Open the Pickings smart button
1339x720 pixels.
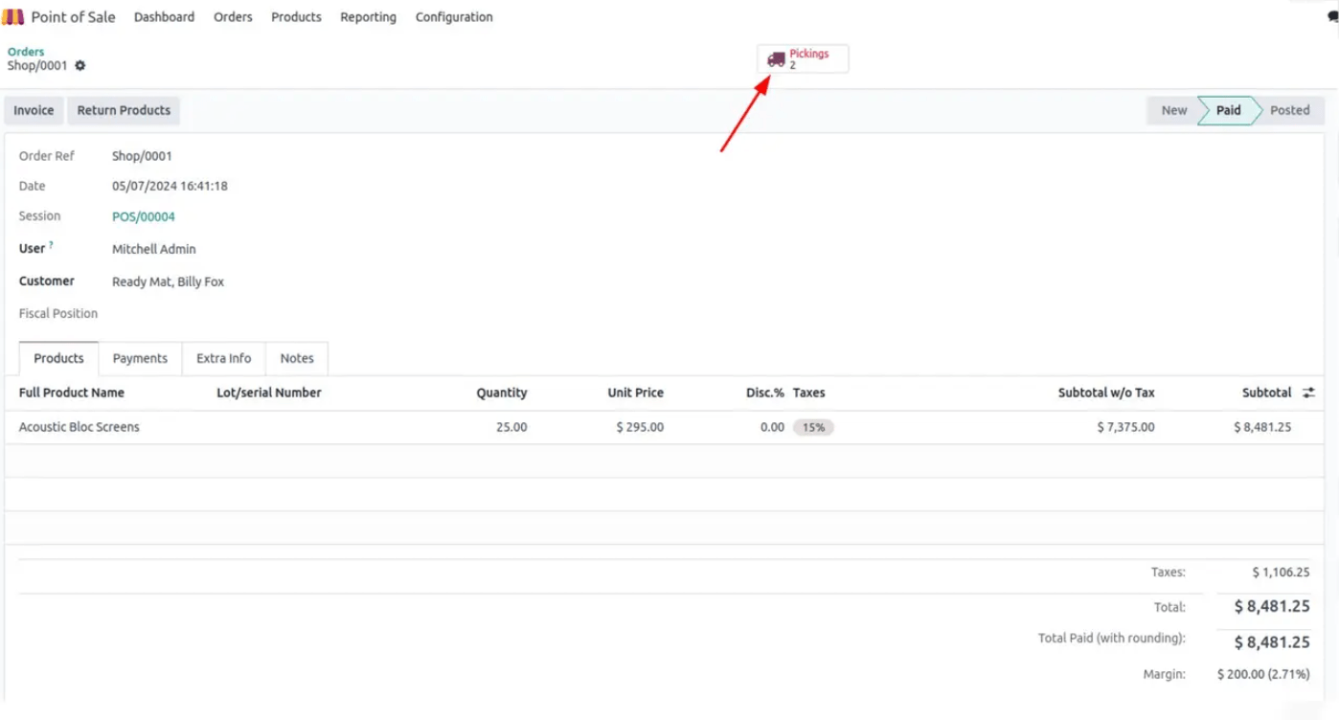point(803,59)
